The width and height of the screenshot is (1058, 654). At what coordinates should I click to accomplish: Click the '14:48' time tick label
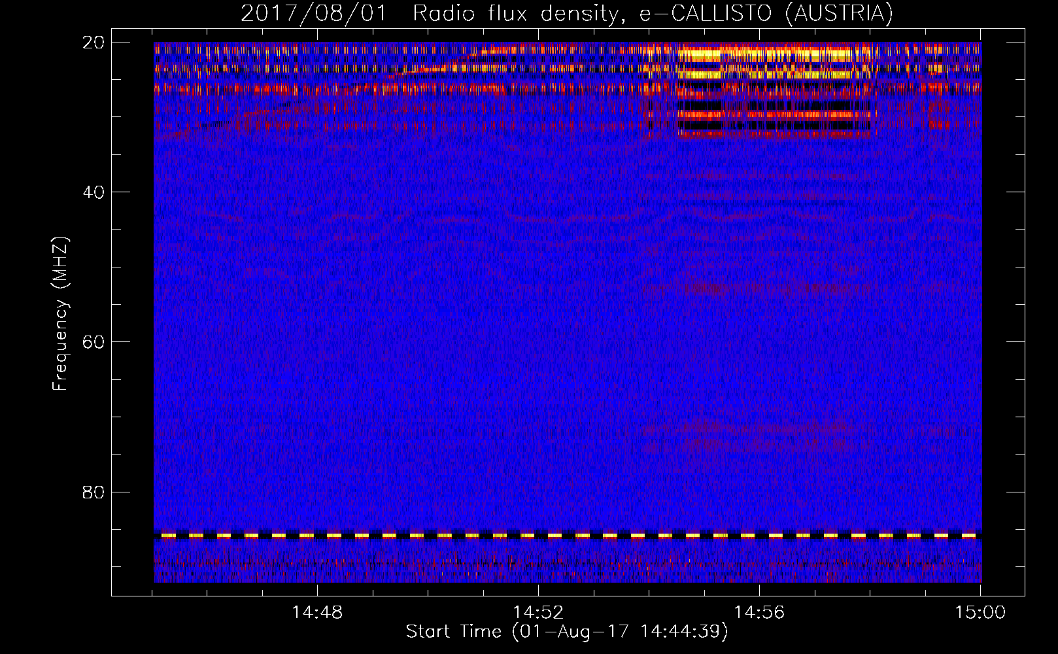click(x=317, y=613)
